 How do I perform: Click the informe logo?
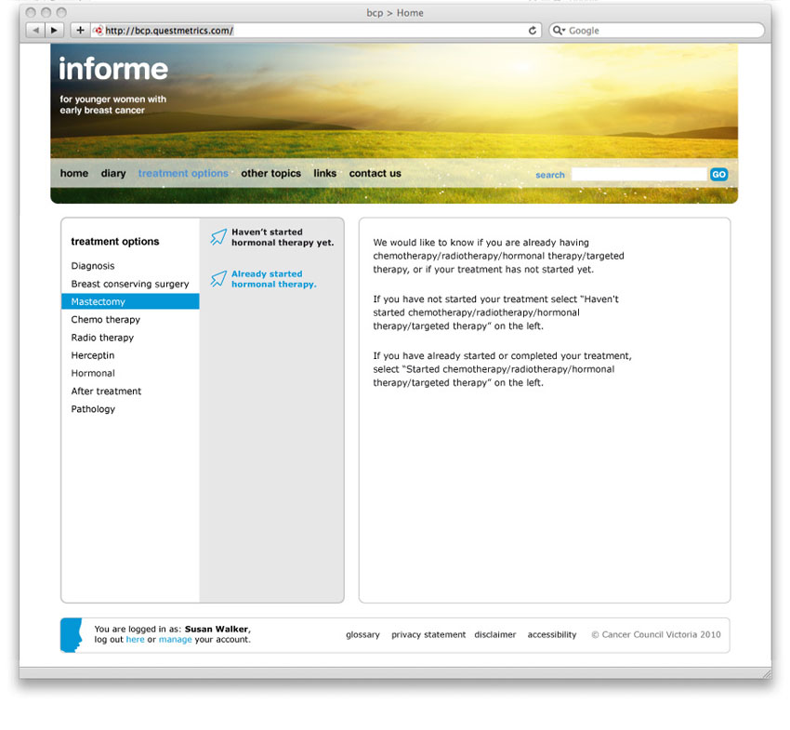coord(113,69)
